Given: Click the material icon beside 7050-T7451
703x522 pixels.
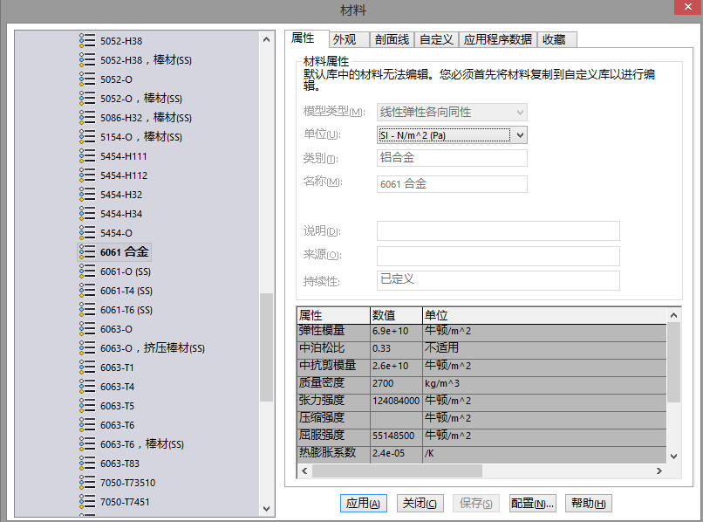Looking at the screenshot, I should pos(87,502).
